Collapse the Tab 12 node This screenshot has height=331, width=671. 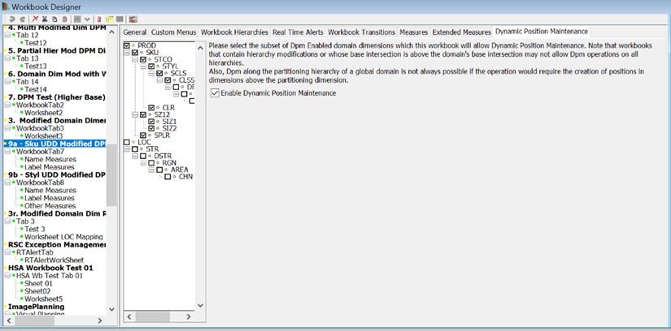pos(7,35)
